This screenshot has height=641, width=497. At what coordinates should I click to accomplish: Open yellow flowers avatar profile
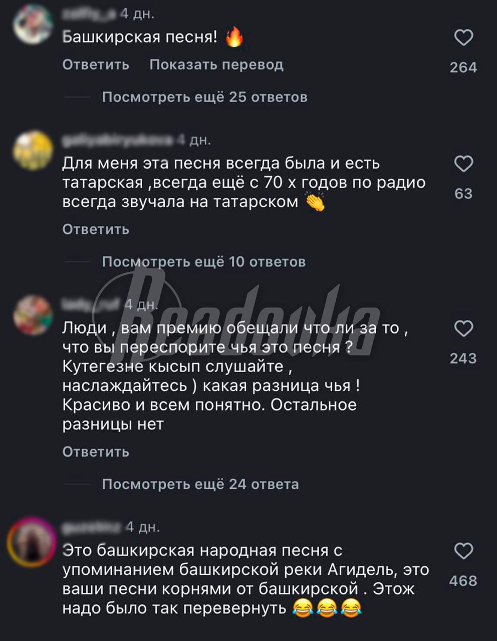33,151
